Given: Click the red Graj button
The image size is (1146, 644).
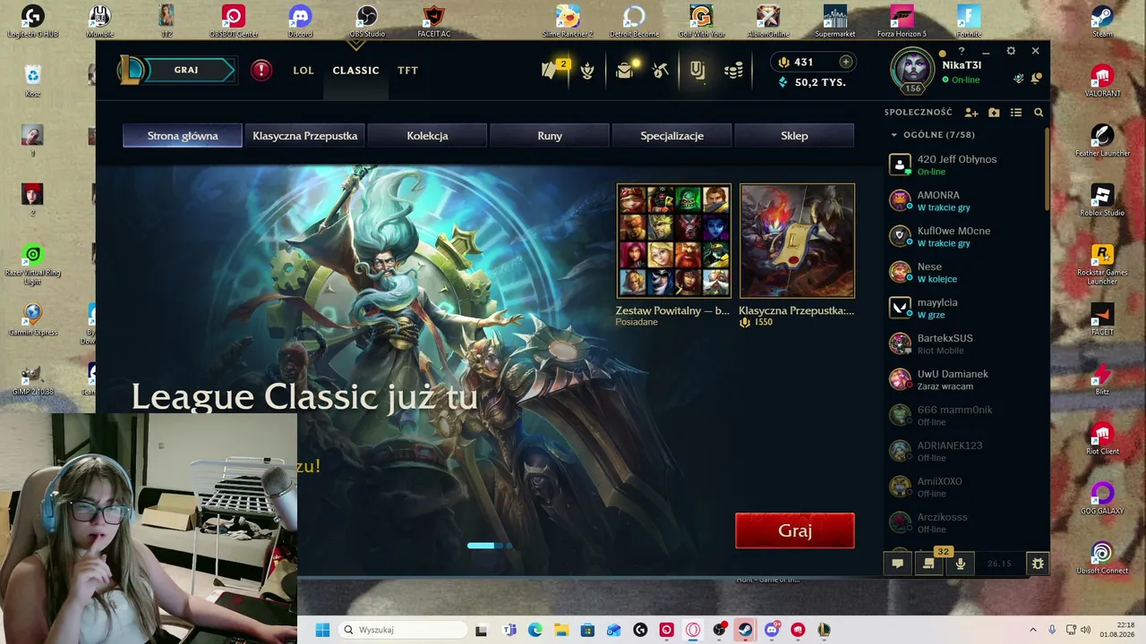Looking at the screenshot, I should tap(795, 530).
